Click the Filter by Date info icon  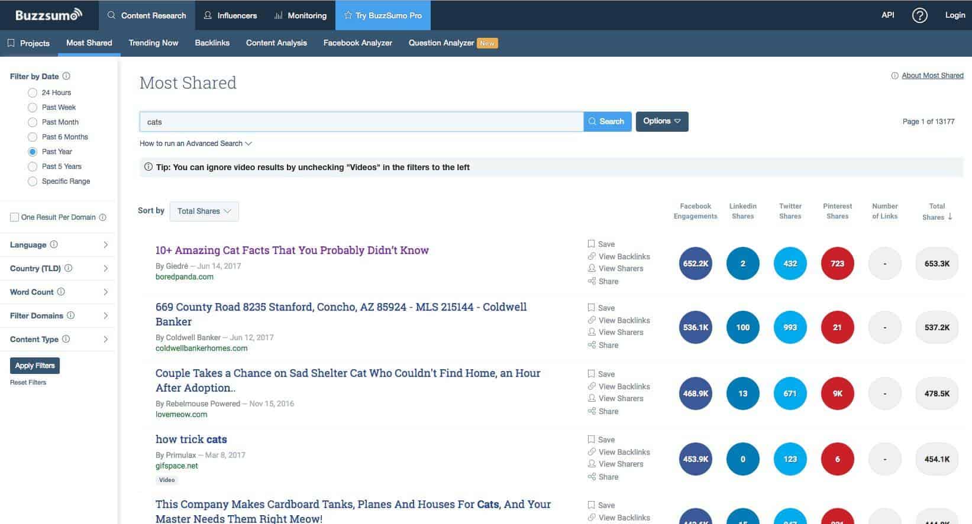[66, 76]
